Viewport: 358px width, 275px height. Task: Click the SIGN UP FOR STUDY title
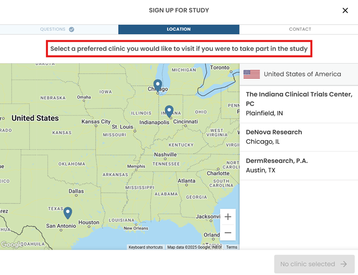179,10
